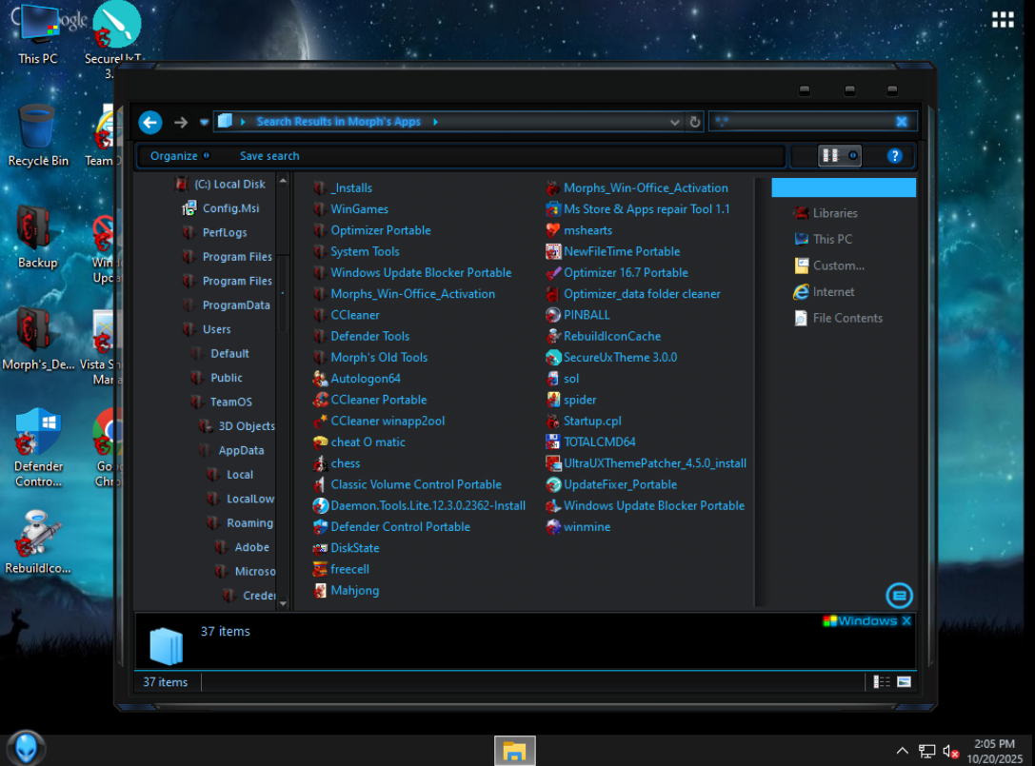
Task: Search again in File Contents
Action: click(x=838, y=318)
